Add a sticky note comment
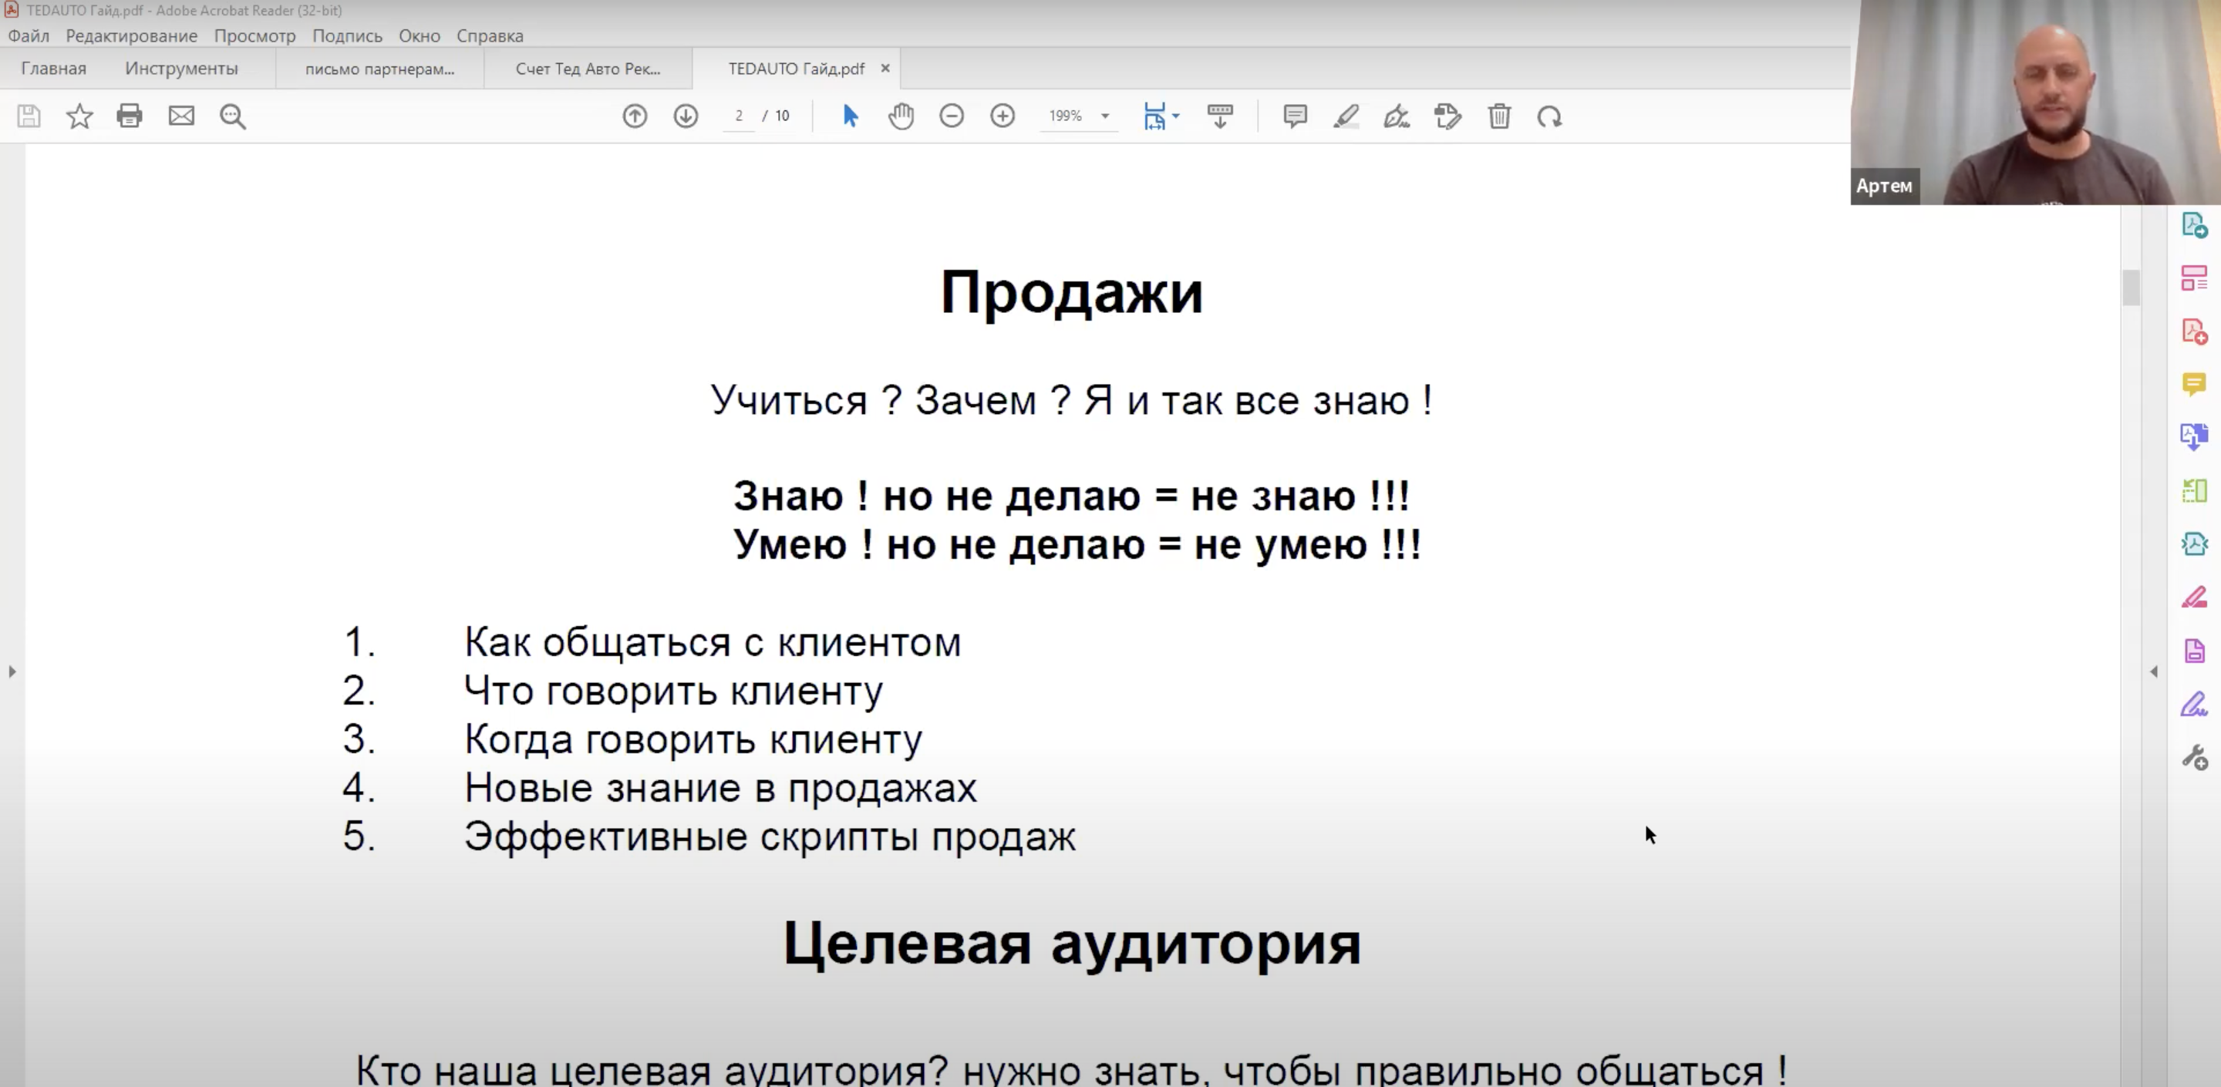 pyautogui.click(x=1294, y=116)
